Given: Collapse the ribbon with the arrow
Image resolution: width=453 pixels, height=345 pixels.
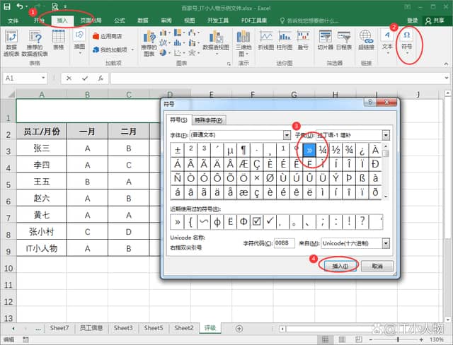Looking at the screenshot, I should coord(446,64).
